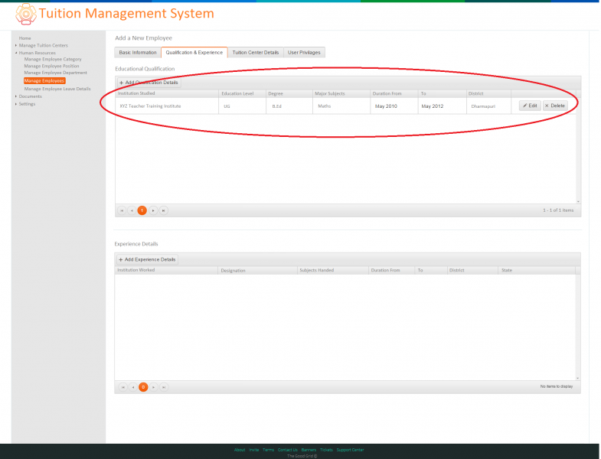The image size is (601, 459).
Task: Go to previous page in Experience Details pager
Action: (x=133, y=387)
